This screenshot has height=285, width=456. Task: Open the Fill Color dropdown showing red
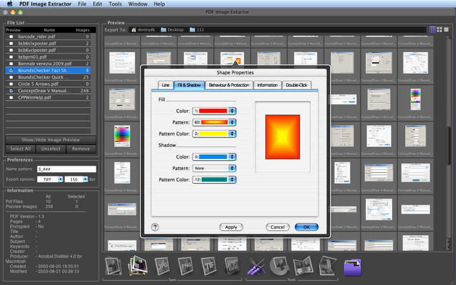pyautogui.click(x=214, y=111)
